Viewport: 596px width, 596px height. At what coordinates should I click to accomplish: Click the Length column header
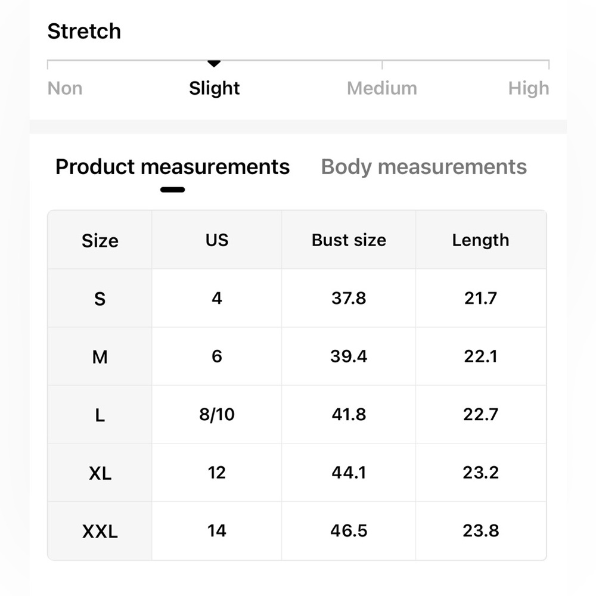click(x=481, y=240)
